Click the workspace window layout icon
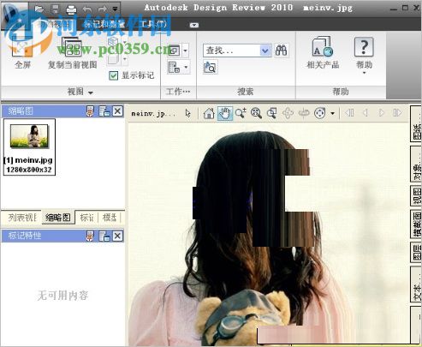Screen dimensions: 422x347 pyautogui.click(x=174, y=51)
